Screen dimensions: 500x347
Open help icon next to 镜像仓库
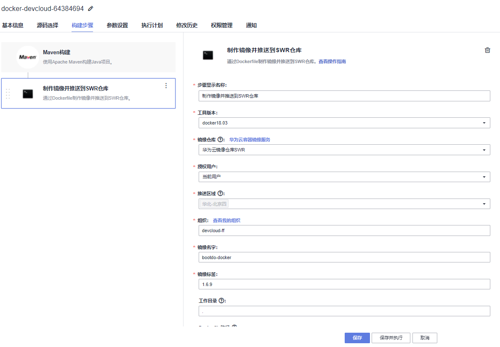pyautogui.click(x=221, y=140)
